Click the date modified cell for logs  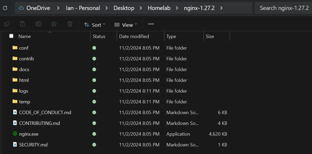[139, 91]
